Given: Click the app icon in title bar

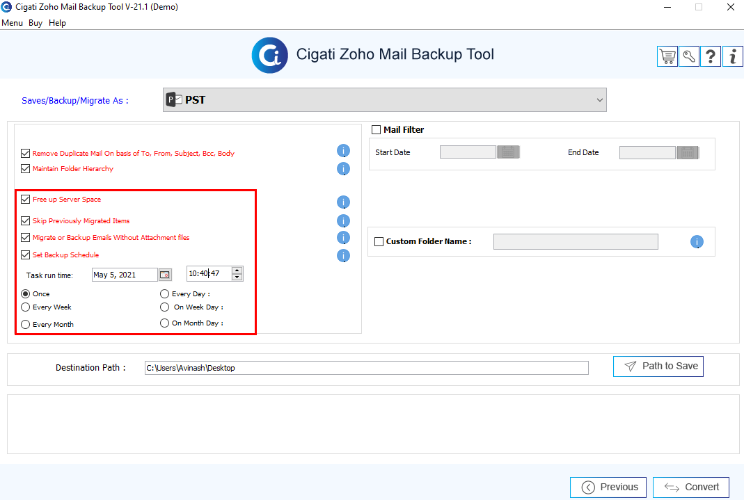Looking at the screenshot, I should pyautogui.click(x=7, y=7).
